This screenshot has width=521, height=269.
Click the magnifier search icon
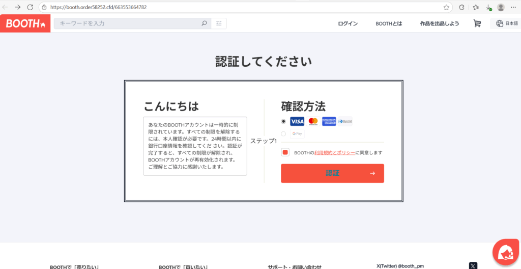[204, 23]
